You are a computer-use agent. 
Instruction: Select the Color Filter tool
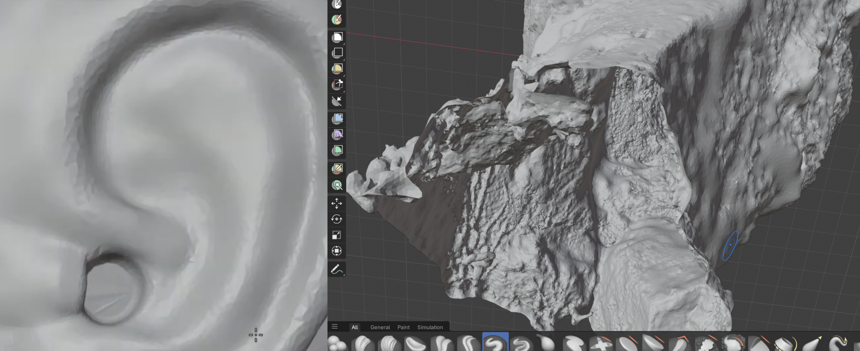[337, 151]
